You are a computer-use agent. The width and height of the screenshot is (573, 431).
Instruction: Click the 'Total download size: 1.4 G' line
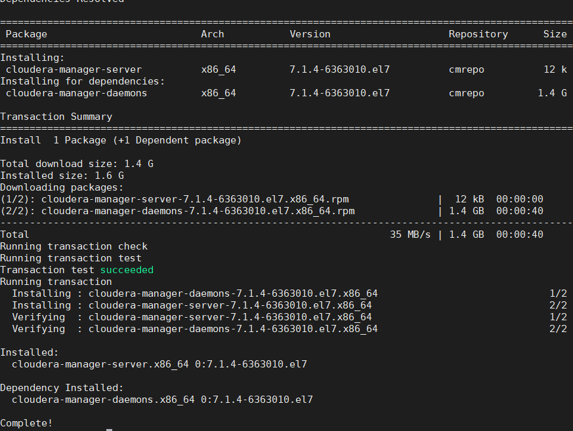77,164
